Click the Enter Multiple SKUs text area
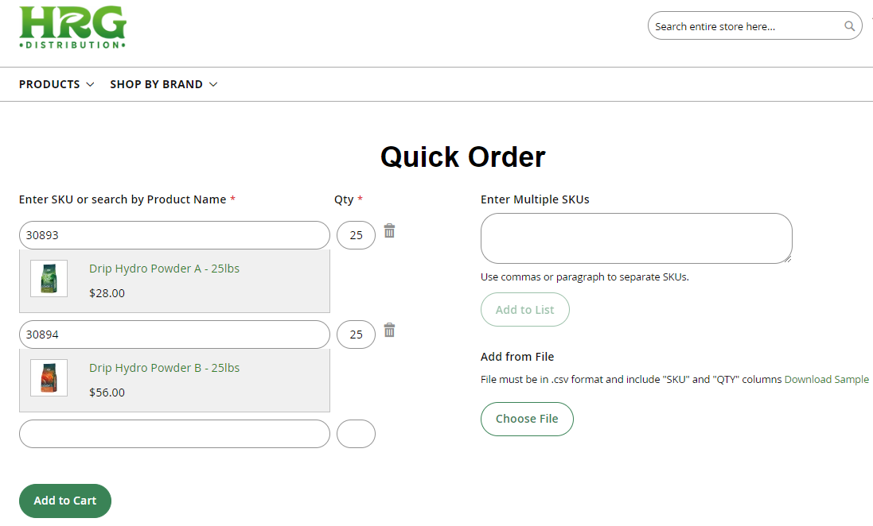 [x=637, y=238]
